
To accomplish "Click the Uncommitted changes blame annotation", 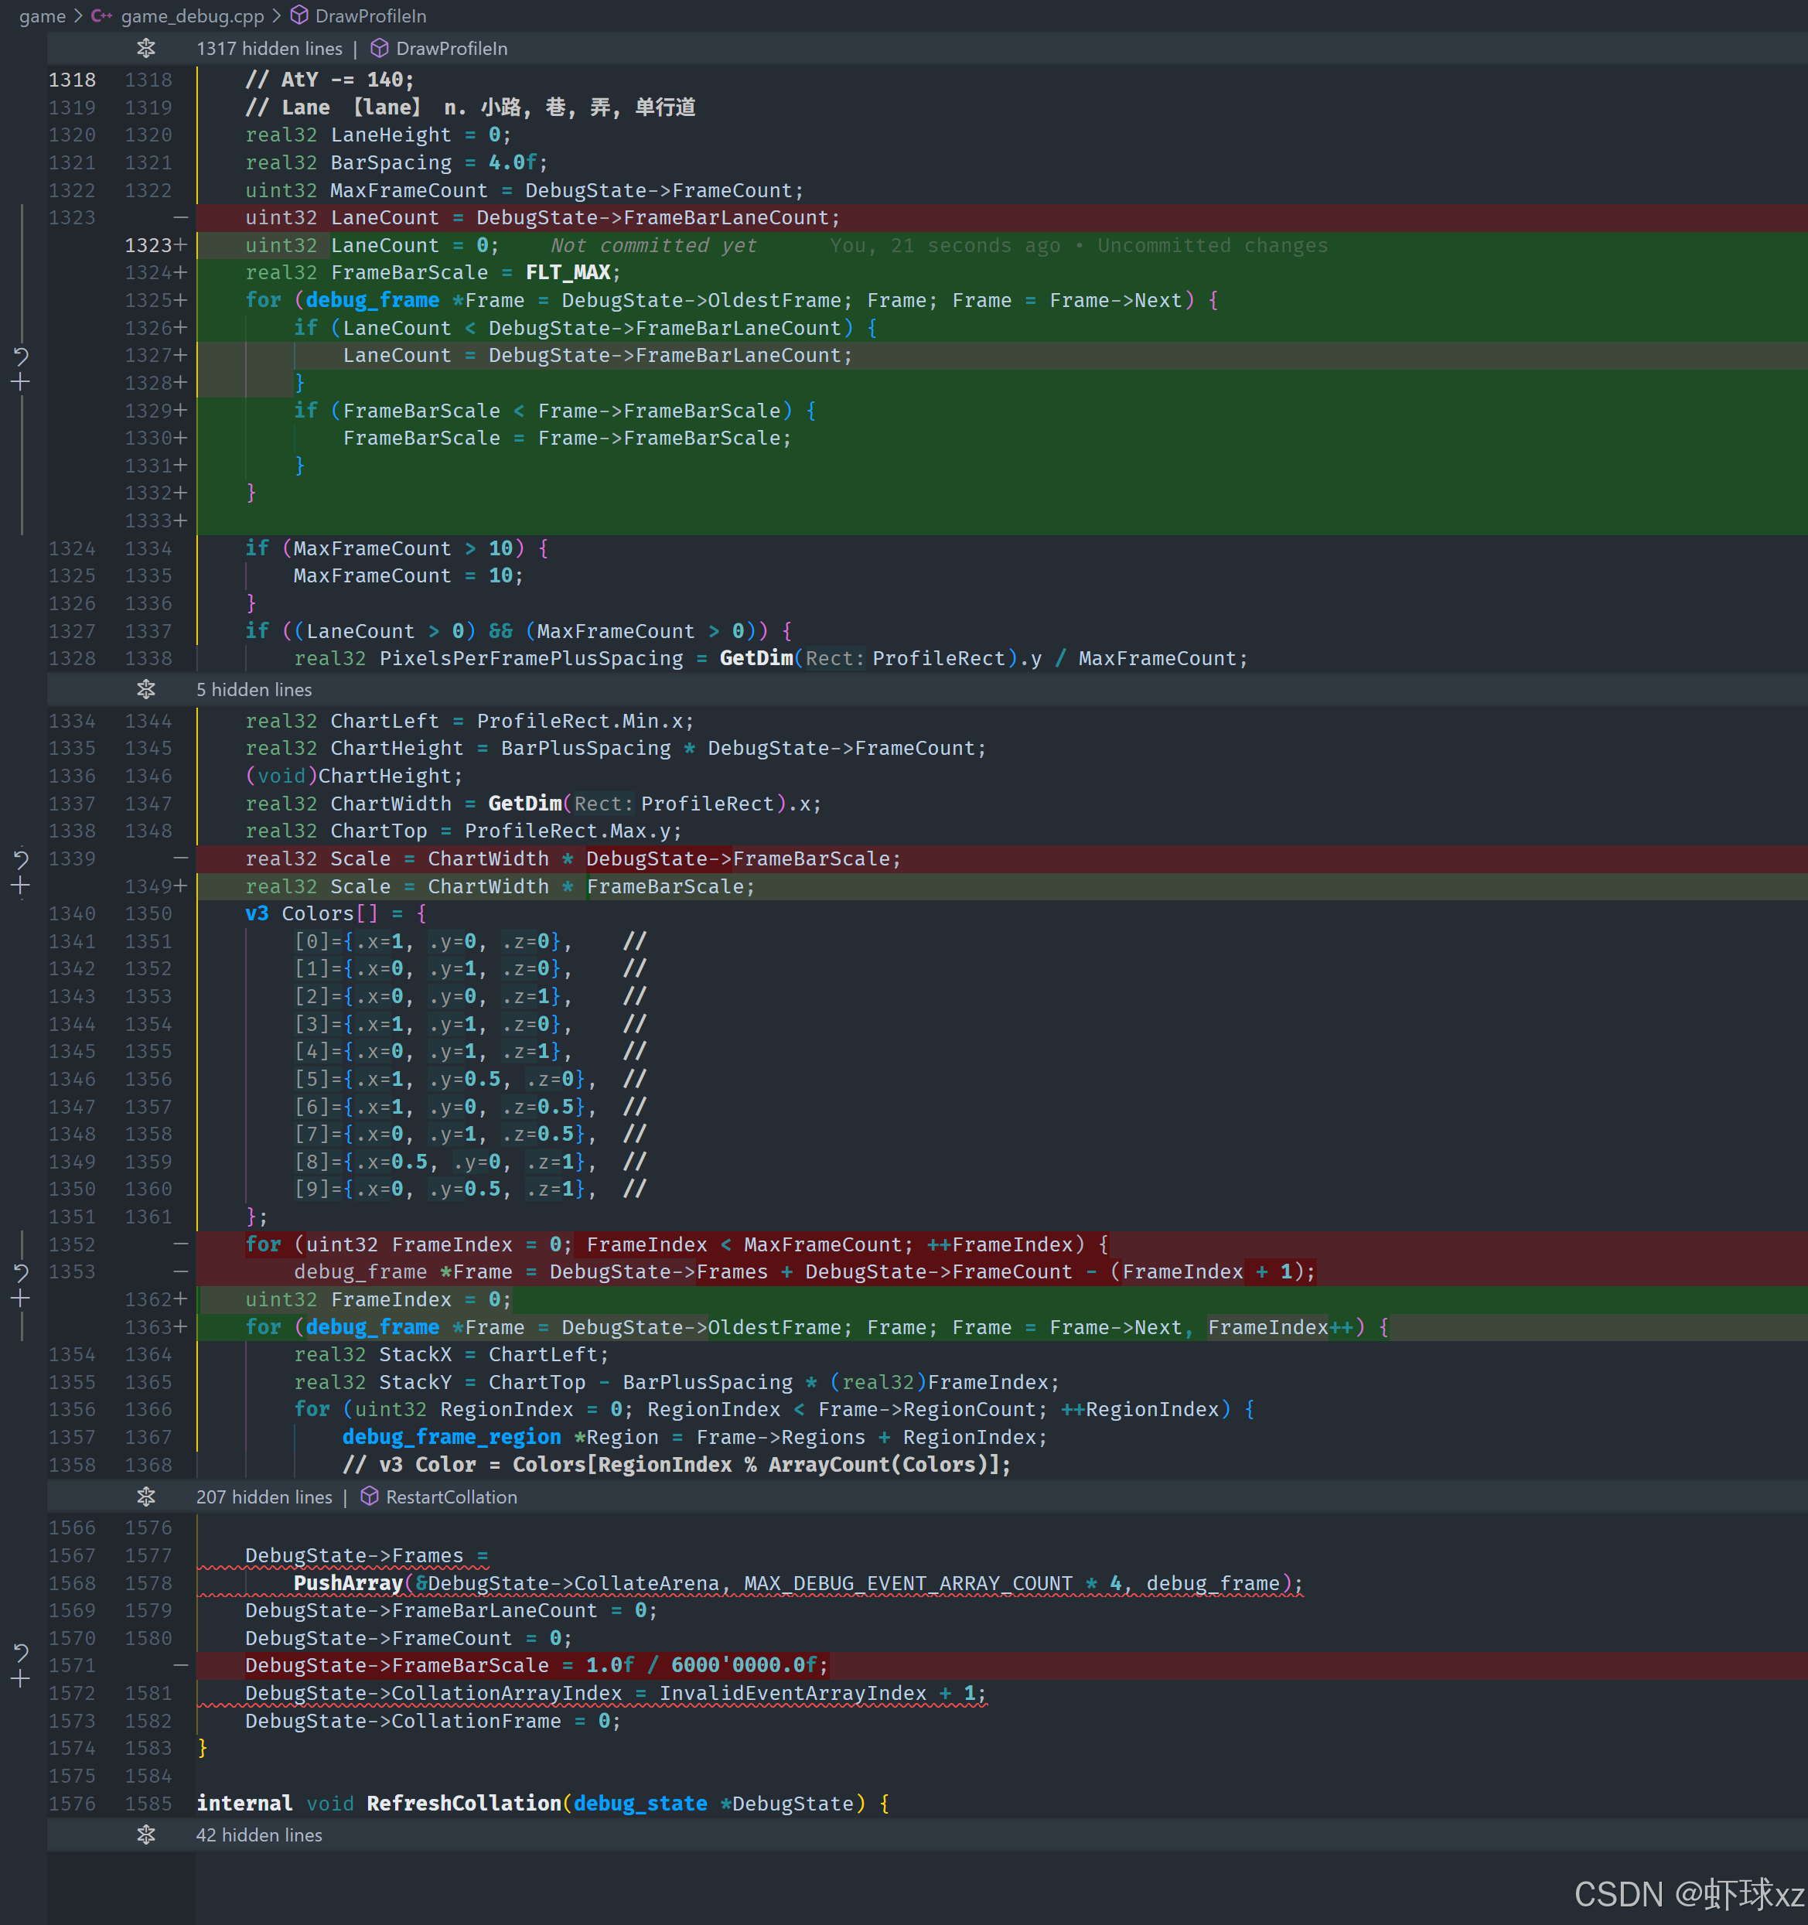I will [1212, 246].
